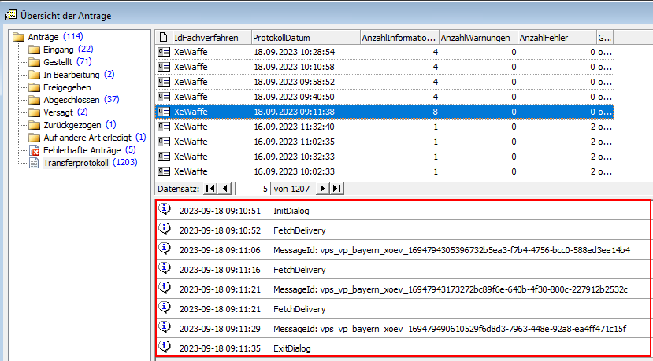Sort by ProtokollDatum column header
The image size is (653, 361).
coord(304,37)
